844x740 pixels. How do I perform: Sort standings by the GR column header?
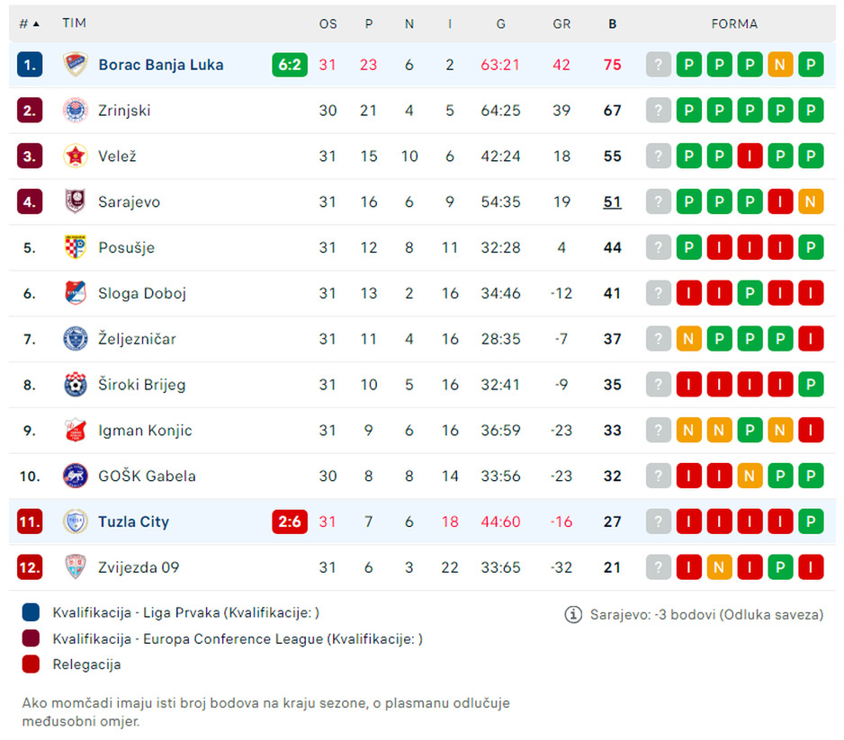561,24
